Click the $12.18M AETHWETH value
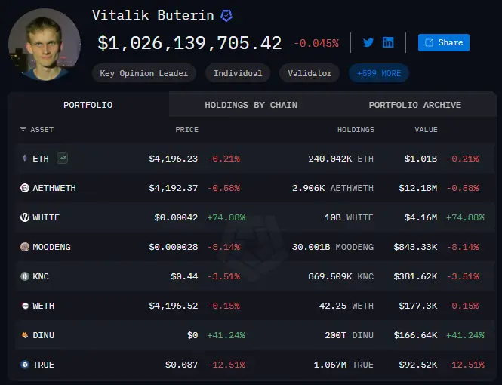 point(418,188)
